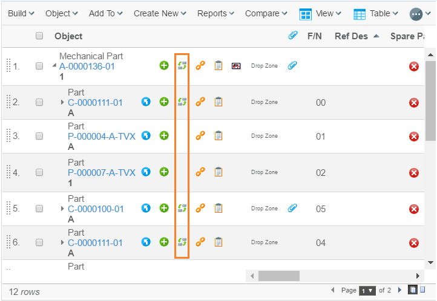
Task: Expand the C-0000111-01 part in row 2
Action: (62, 103)
